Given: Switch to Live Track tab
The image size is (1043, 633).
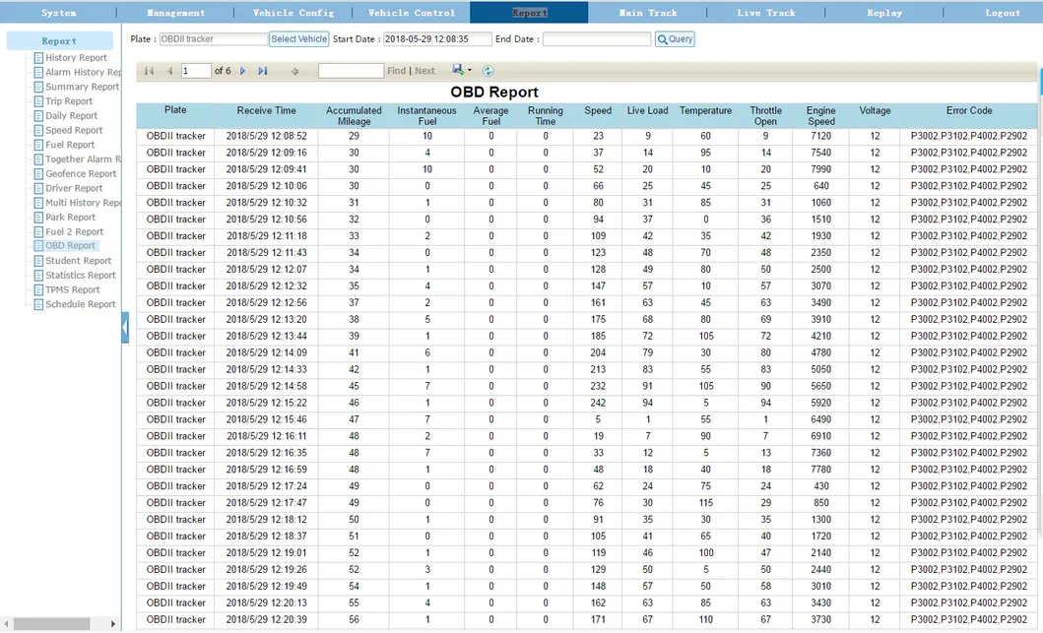Looking at the screenshot, I should click(x=765, y=12).
